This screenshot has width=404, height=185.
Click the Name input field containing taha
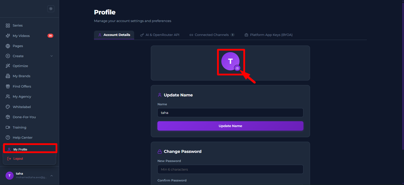[x=230, y=113]
